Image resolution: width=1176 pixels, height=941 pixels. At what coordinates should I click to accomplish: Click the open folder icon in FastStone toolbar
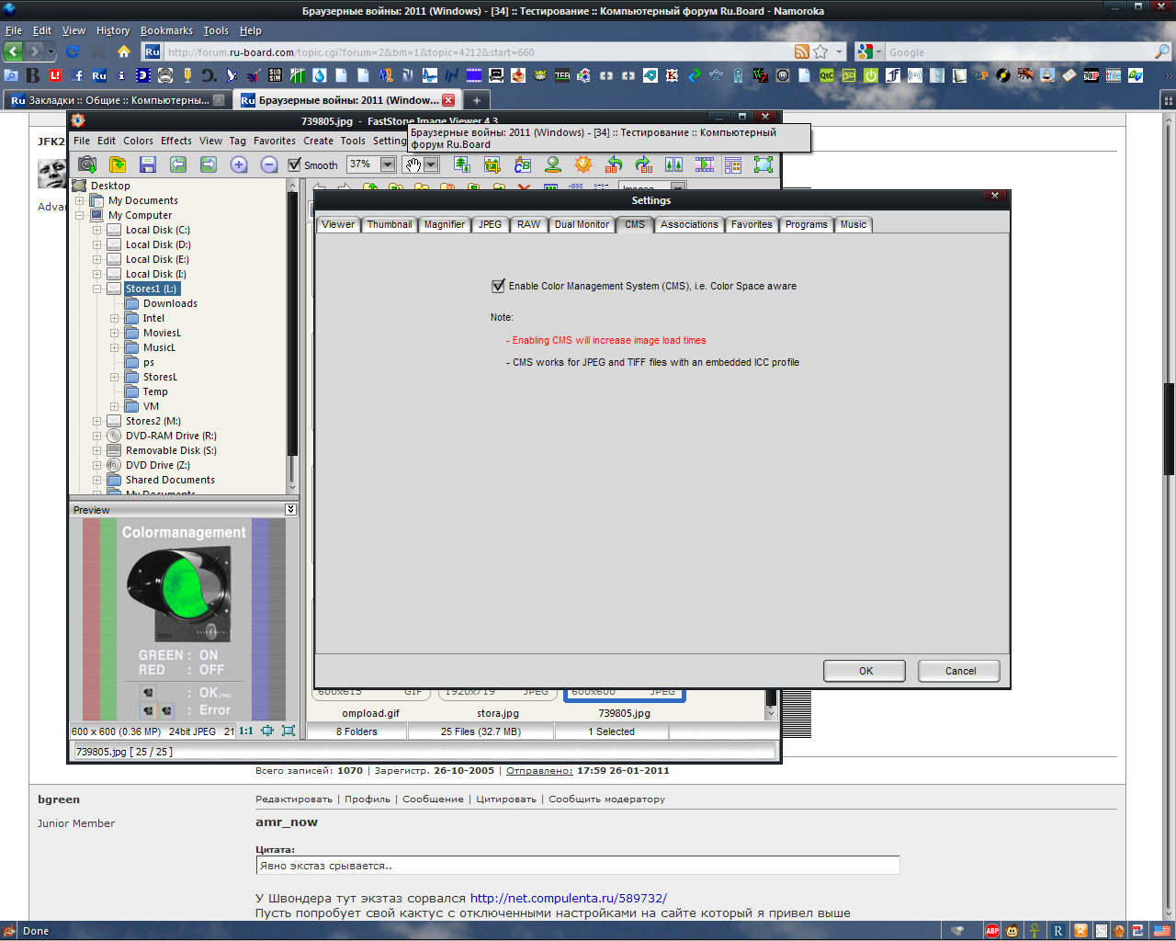click(118, 164)
